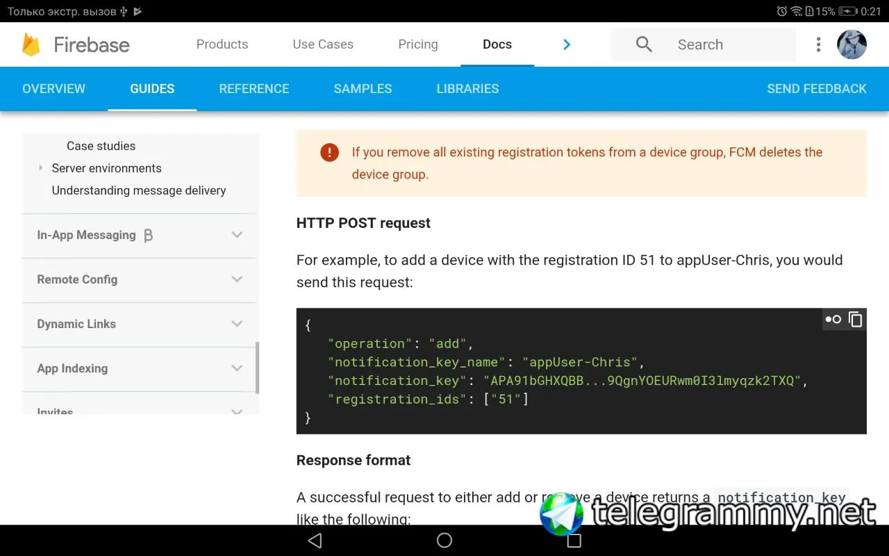This screenshot has height=556, width=889.
Task: Open the three-dot overflow menu
Action: click(818, 44)
